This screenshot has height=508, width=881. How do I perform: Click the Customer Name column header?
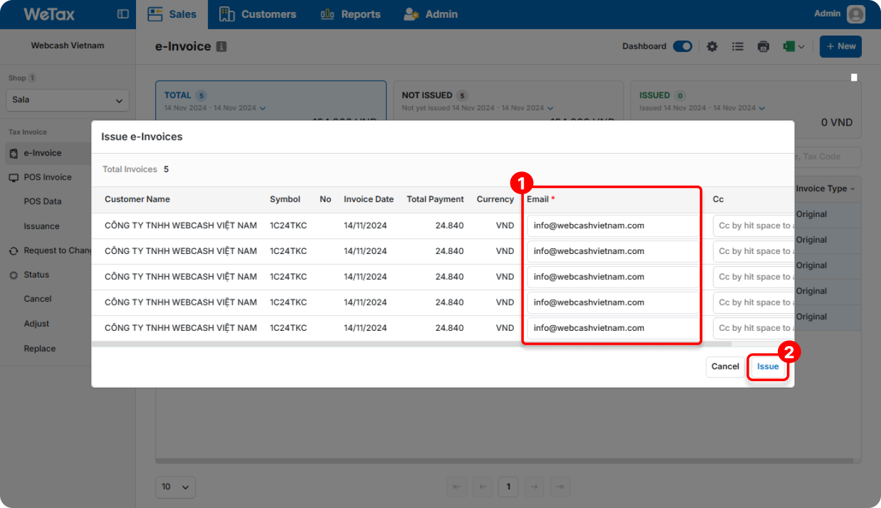137,199
